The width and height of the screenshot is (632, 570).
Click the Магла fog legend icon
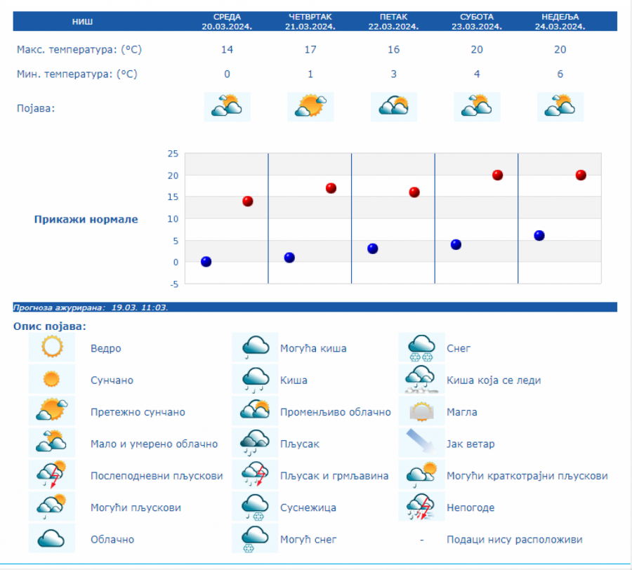421,411
